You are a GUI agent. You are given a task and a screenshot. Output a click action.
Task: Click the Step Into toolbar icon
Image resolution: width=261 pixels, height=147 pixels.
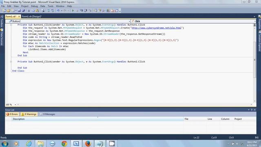click(81, 11)
